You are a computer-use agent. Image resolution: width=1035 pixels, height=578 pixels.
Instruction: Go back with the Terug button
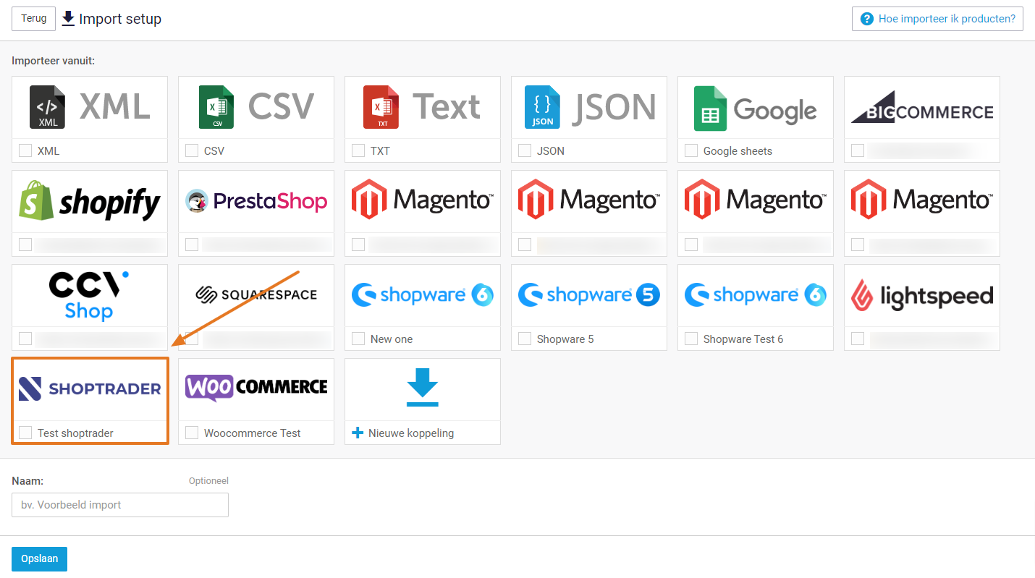(33, 19)
